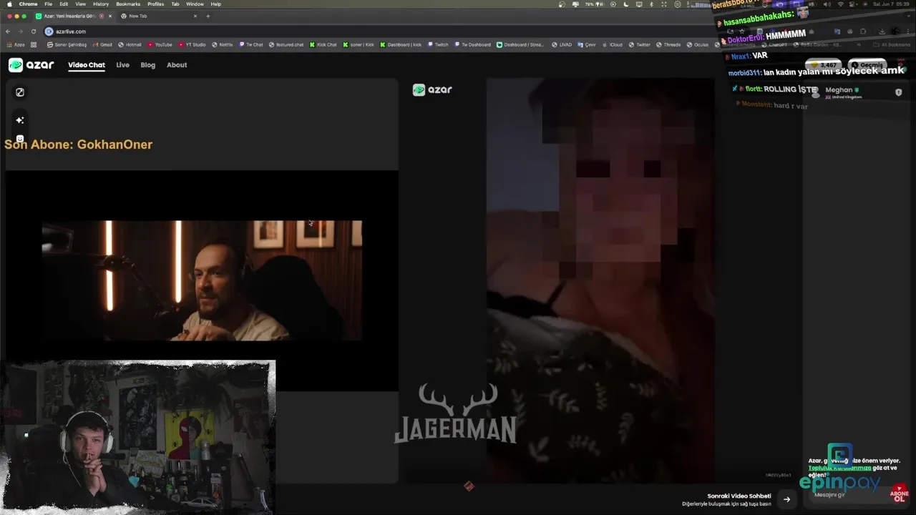Open the Tw Dashboard bookmark

tap(472, 44)
